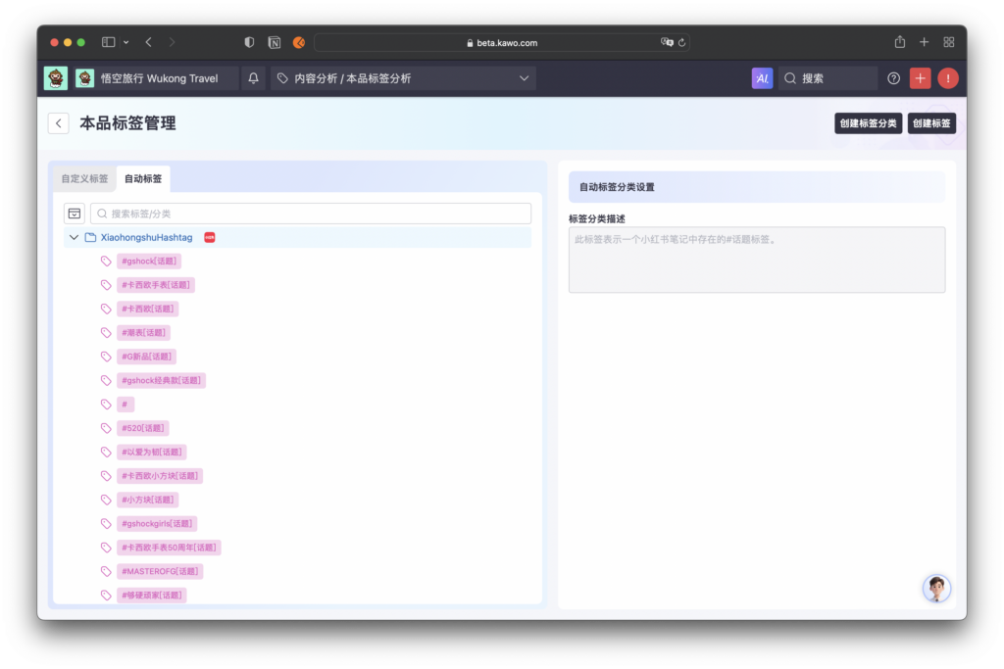Select the 自动标签 tab
The height and width of the screenshot is (669, 1004).
point(143,179)
